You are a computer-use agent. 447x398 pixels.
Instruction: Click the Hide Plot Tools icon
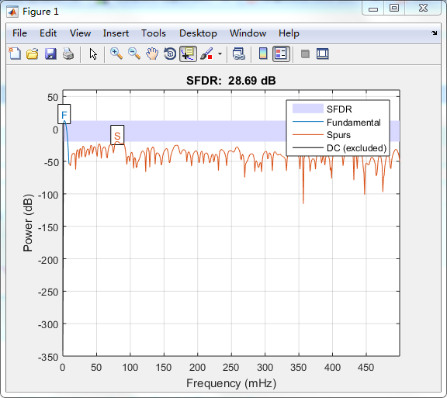point(305,54)
